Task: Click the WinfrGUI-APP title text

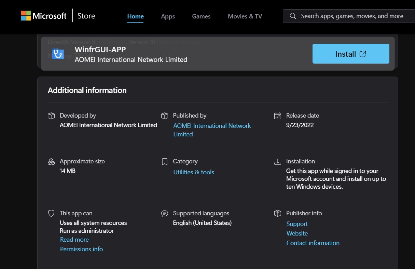Action: pos(100,50)
